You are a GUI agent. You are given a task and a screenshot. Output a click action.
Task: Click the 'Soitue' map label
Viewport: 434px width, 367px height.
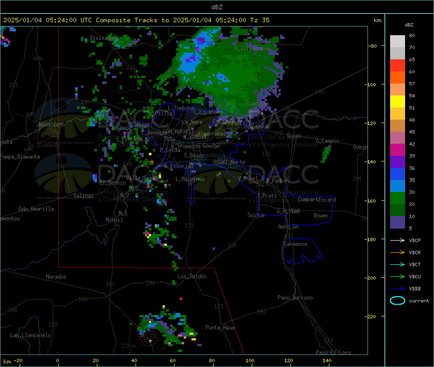pos(256,215)
